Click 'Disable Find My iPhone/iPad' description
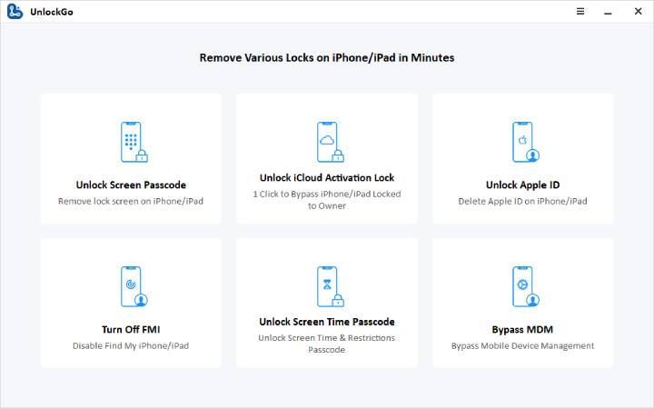The width and height of the screenshot is (654, 409). click(x=131, y=345)
